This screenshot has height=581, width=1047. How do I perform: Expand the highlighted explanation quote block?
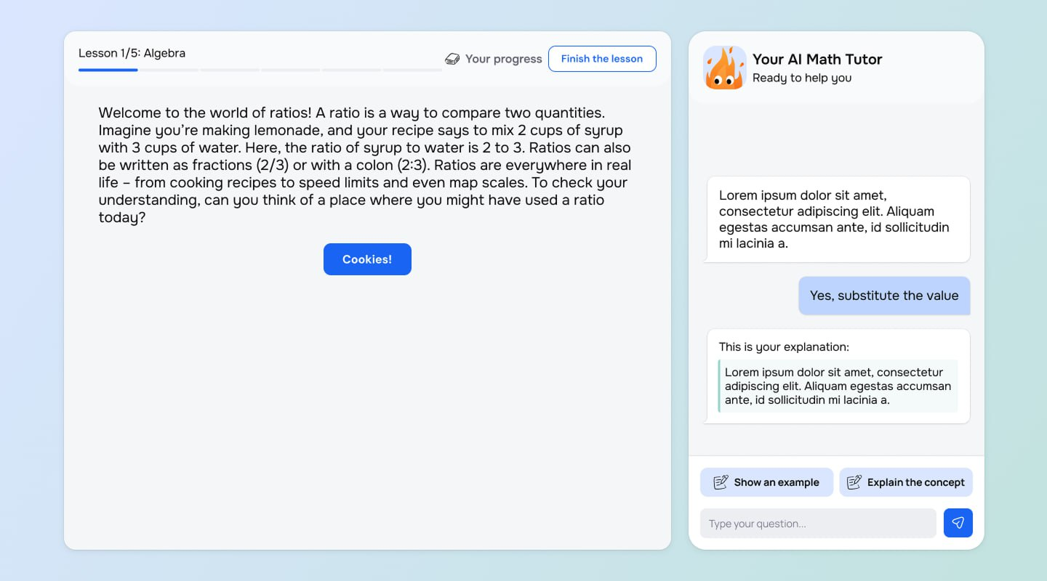click(838, 386)
